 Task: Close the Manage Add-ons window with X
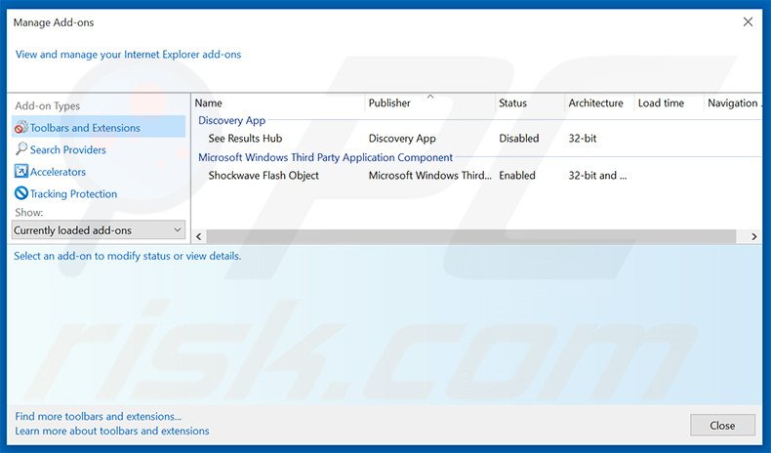[748, 22]
